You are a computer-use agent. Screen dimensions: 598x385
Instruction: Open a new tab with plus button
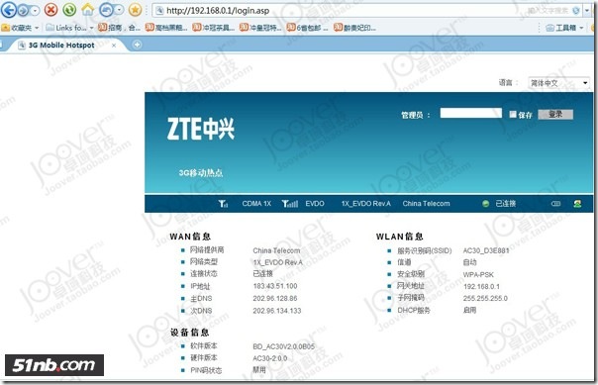(137, 45)
